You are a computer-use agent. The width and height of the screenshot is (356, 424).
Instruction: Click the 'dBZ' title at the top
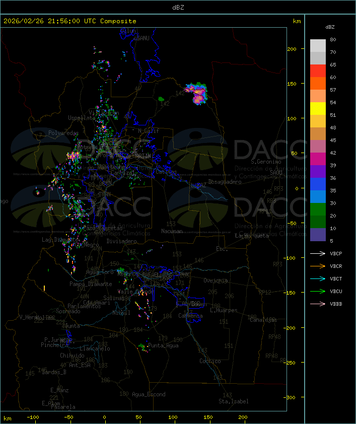pyautogui.click(x=178, y=8)
